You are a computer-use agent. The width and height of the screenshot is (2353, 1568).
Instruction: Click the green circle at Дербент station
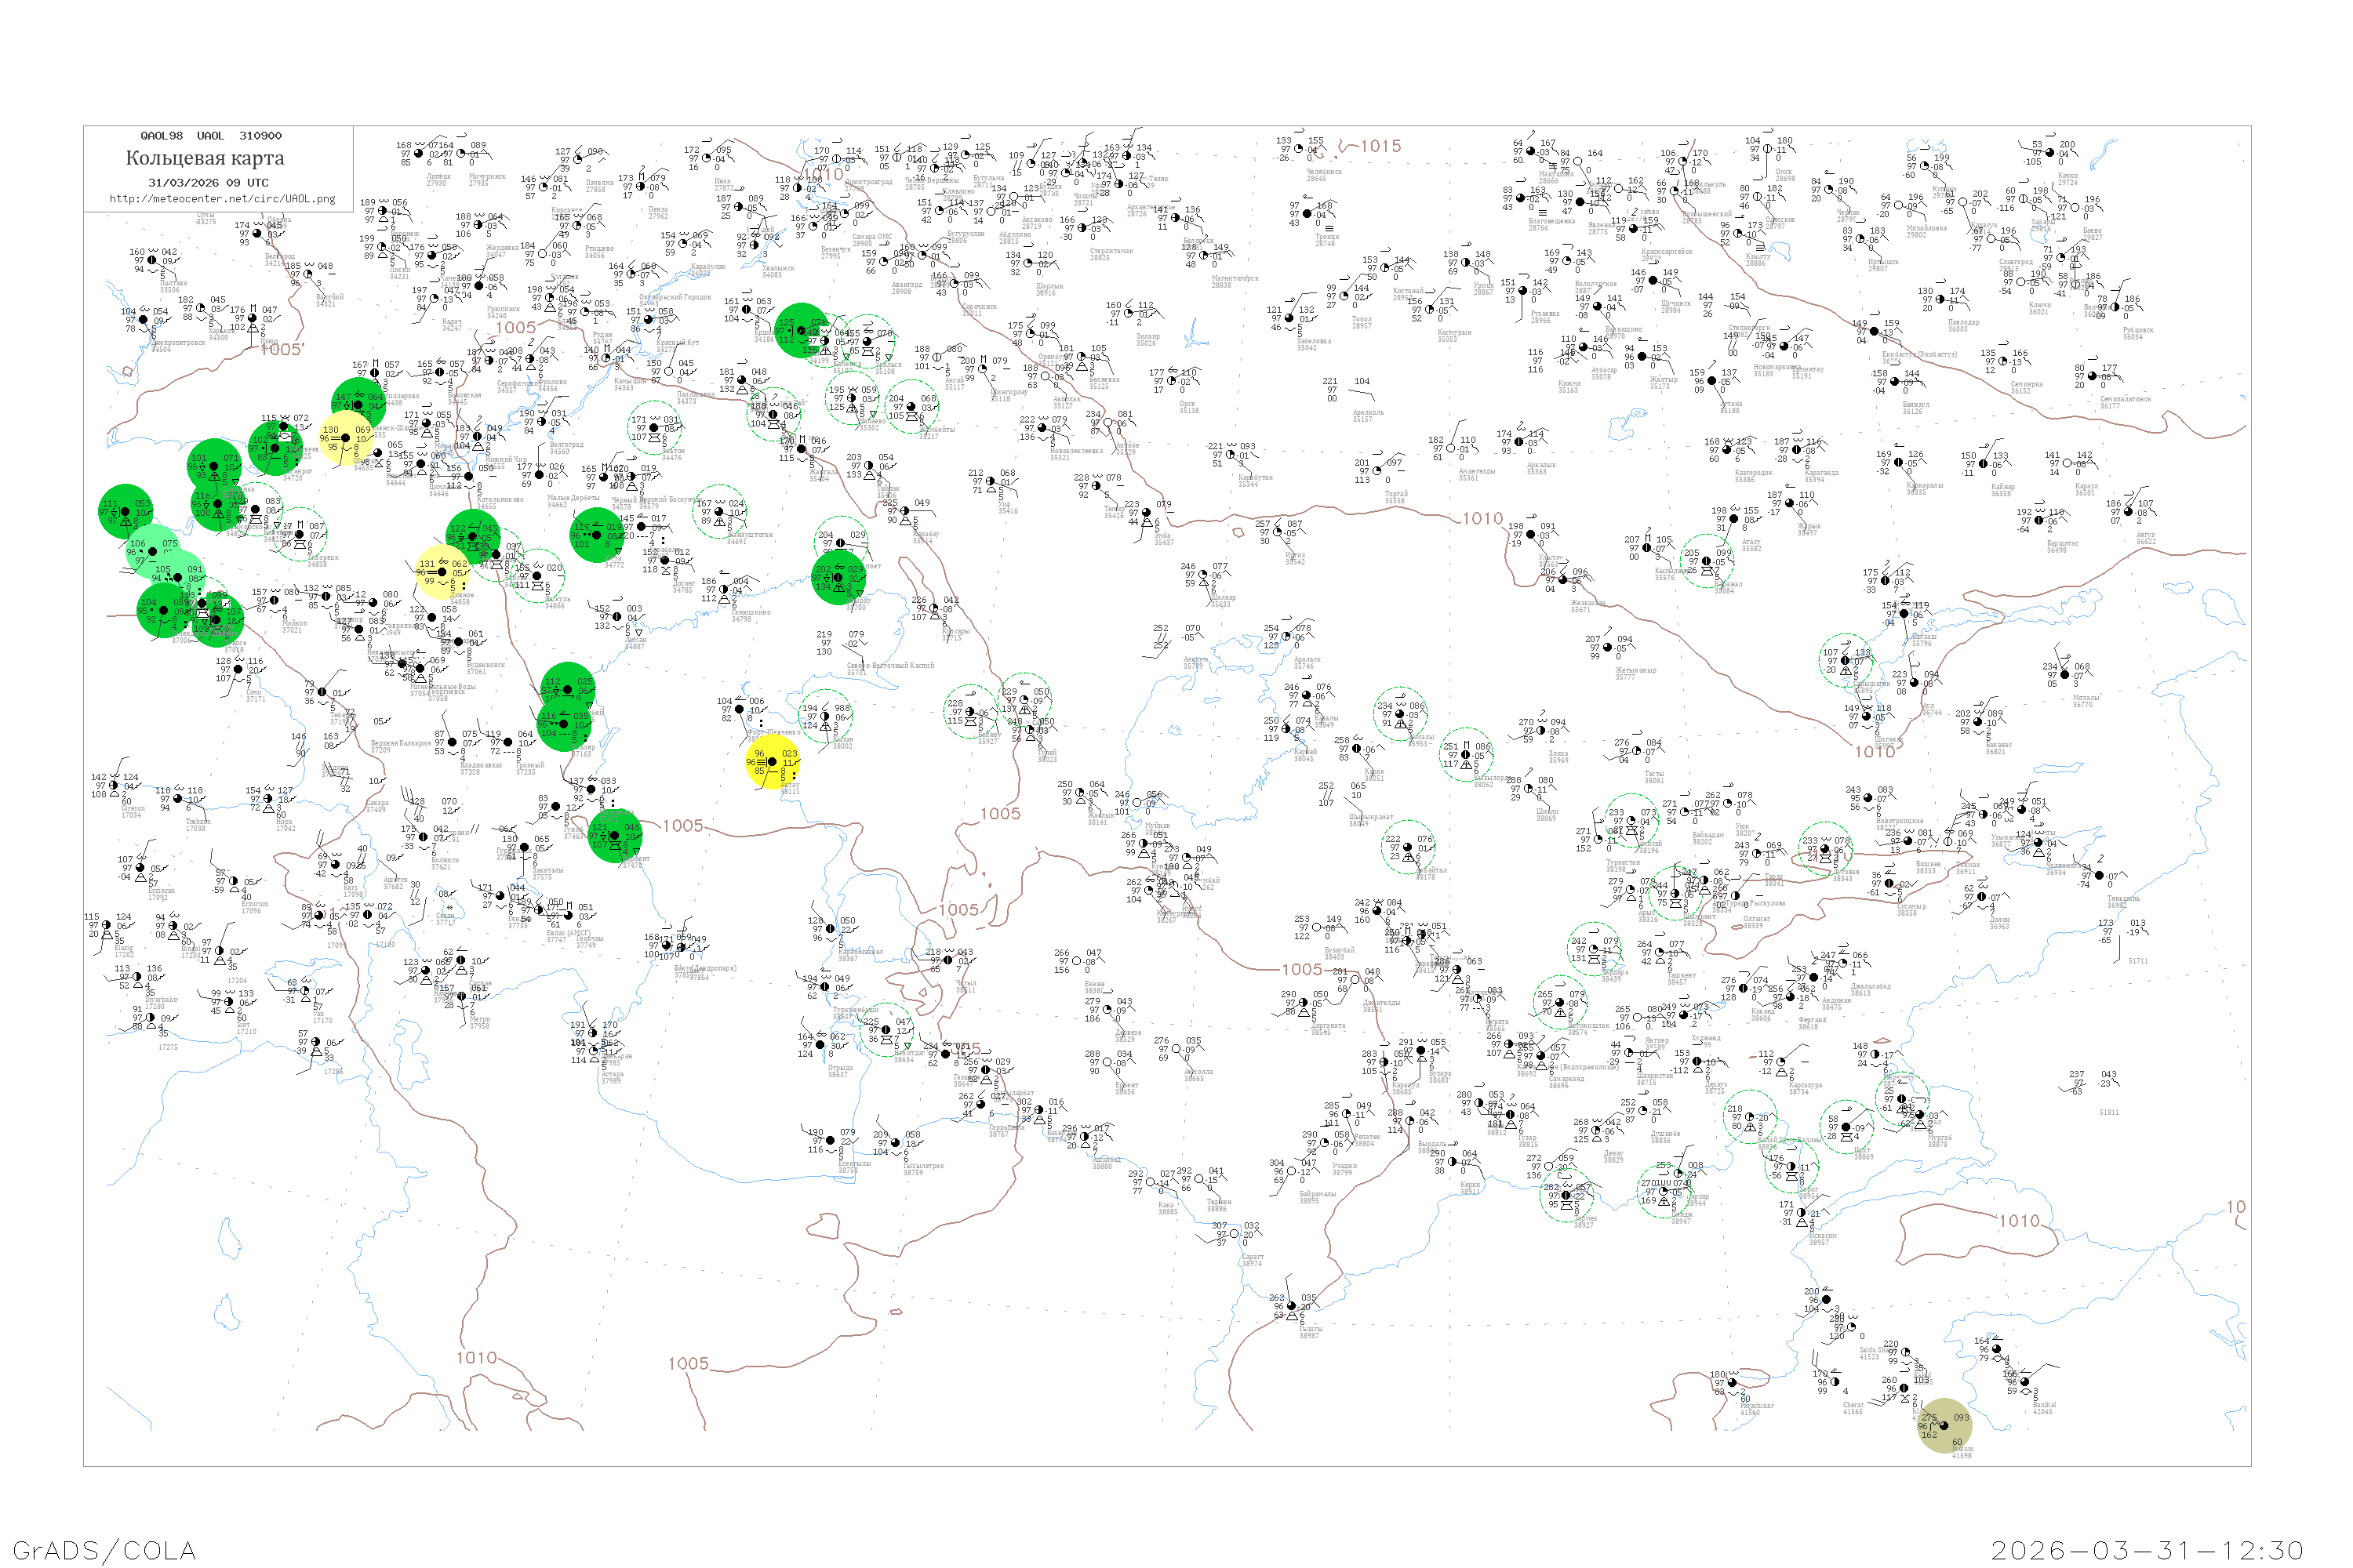point(615,836)
